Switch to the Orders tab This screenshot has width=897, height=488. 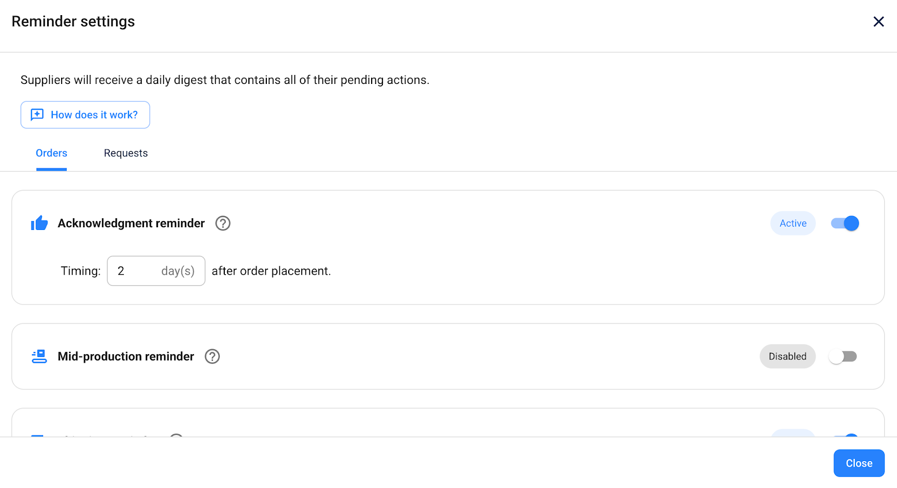coord(52,153)
